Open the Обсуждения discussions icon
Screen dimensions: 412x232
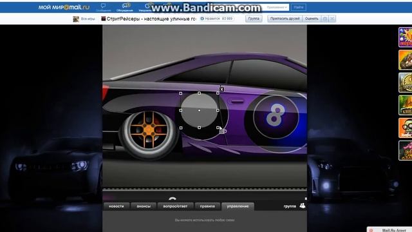point(124,7)
